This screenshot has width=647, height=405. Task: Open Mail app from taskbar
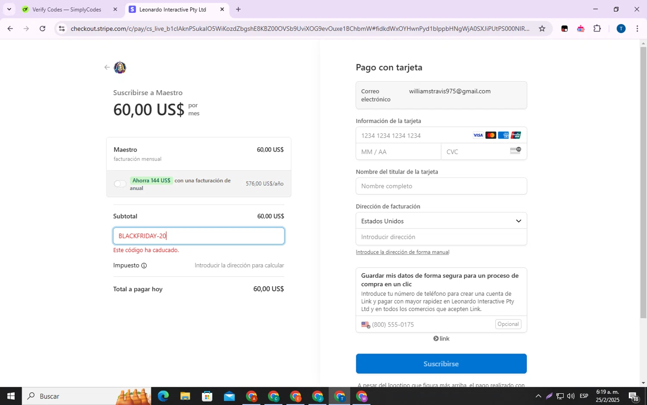pyautogui.click(x=229, y=396)
